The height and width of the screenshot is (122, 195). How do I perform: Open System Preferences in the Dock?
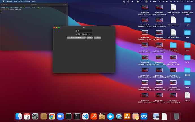click(x=35, y=116)
